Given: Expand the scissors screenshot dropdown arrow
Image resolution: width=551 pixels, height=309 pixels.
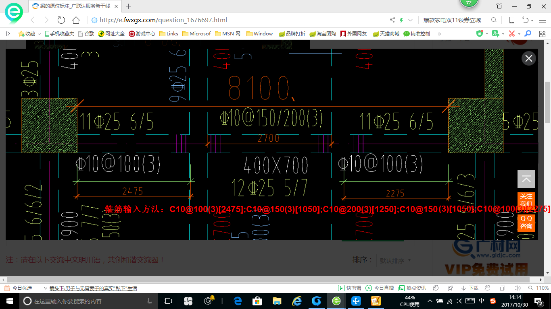Looking at the screenshot, I should [x=519, y=34].
